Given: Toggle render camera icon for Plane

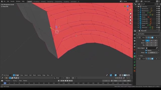Looking at the screenshot, I should click(159, 25).
